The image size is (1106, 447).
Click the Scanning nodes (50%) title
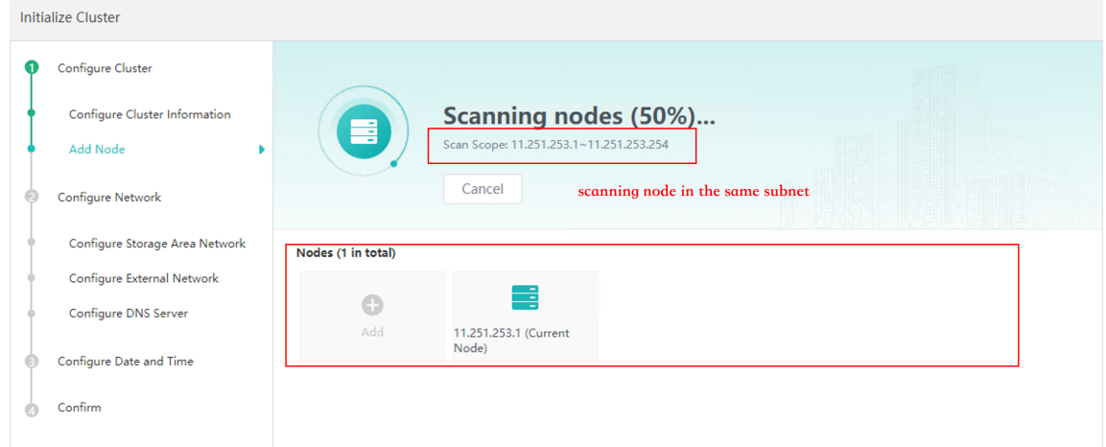[x=579, y=116]
